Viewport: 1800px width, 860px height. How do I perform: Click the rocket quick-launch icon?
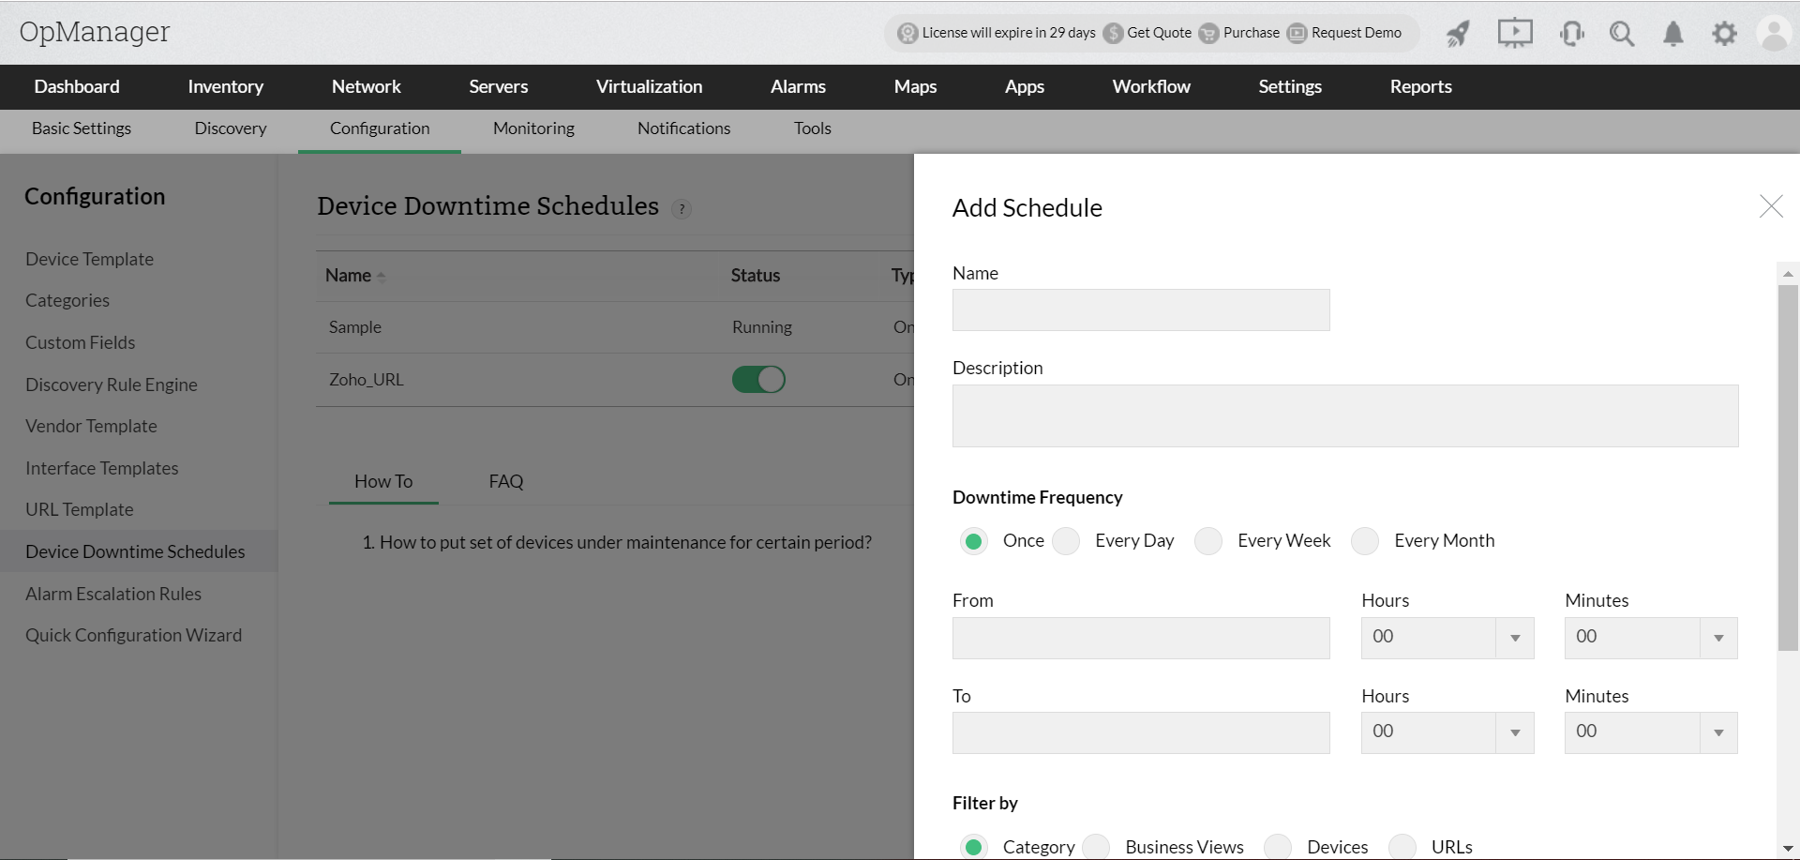(1458, 34)
